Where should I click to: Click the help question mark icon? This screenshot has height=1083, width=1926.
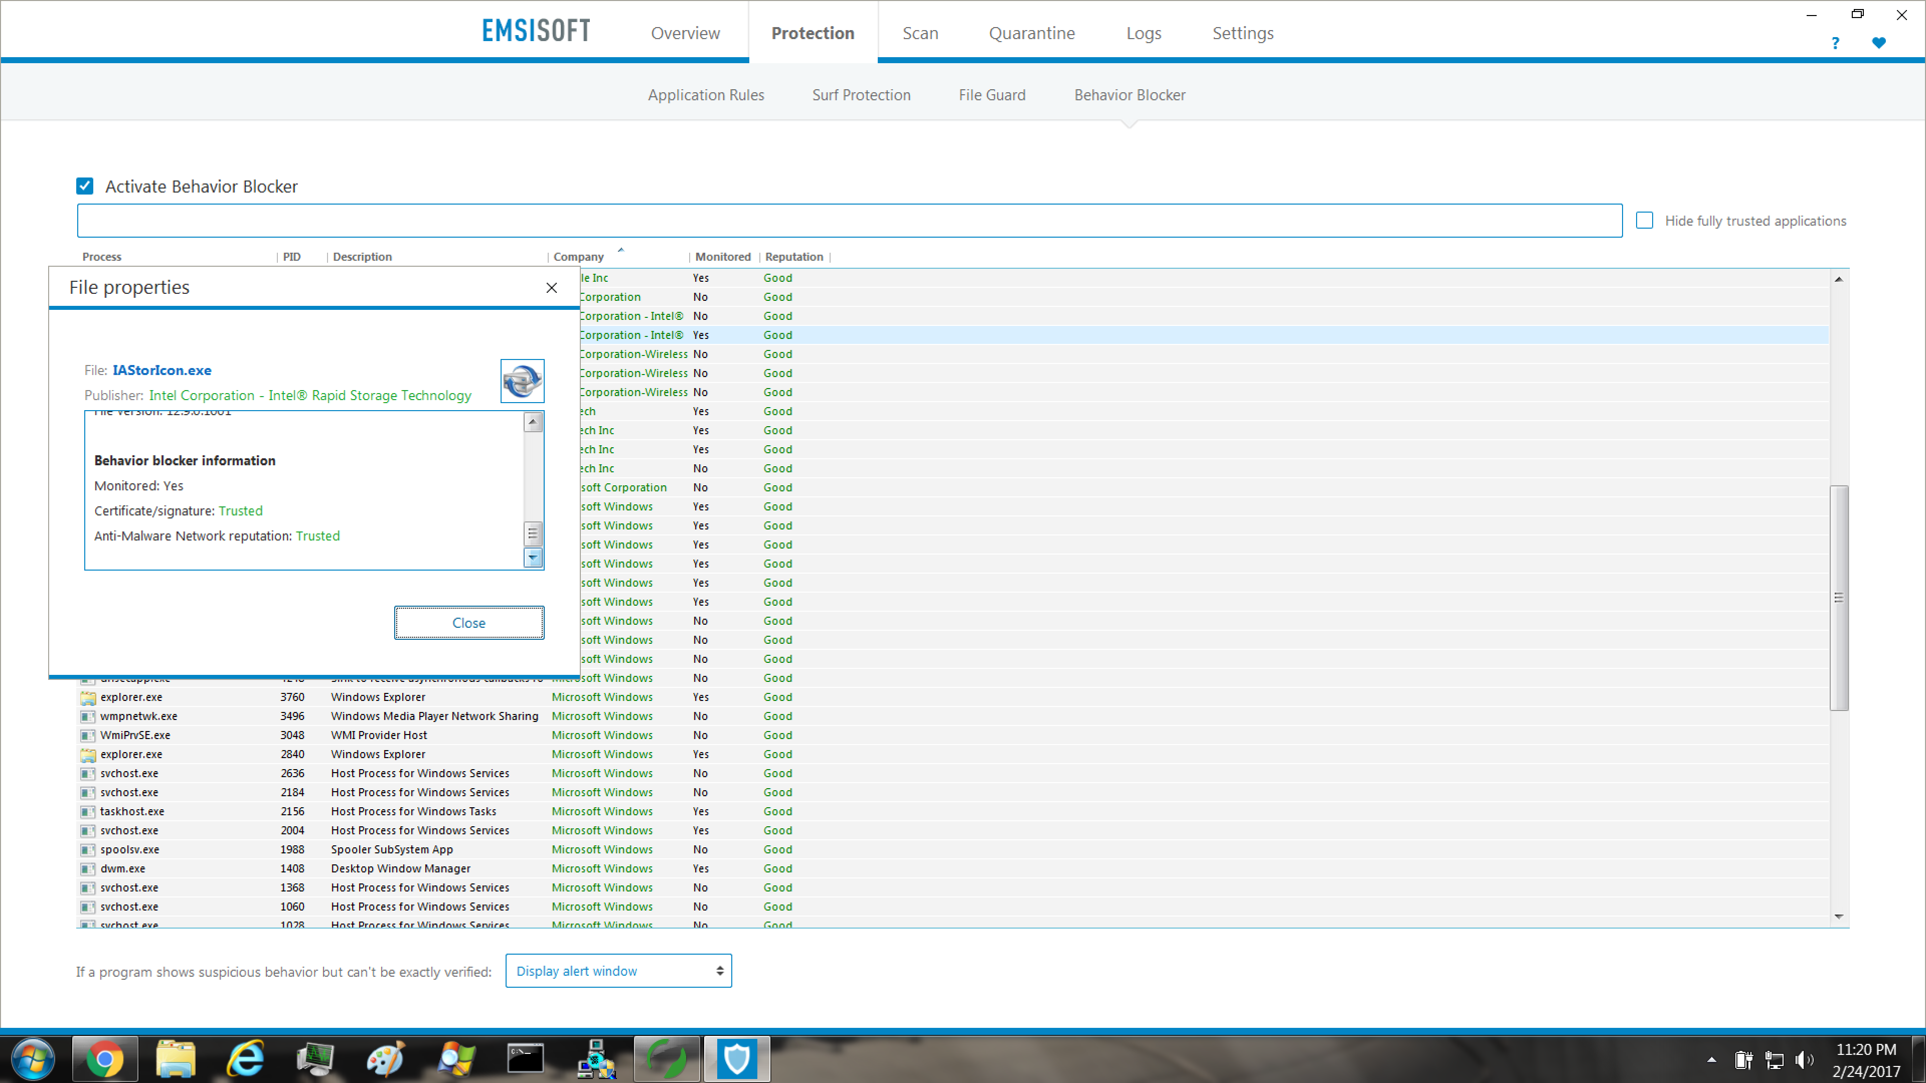(1835, 43)
